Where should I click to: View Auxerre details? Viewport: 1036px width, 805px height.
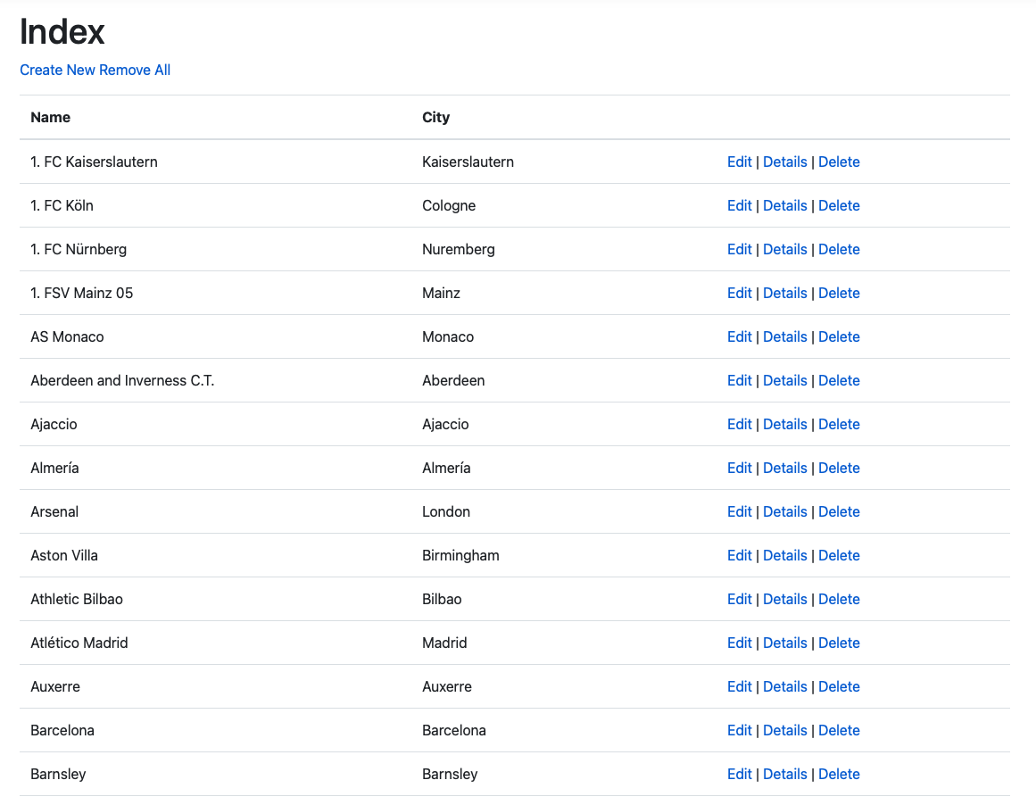click(785, 686)
